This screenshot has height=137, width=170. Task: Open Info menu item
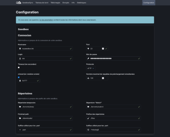73,3
